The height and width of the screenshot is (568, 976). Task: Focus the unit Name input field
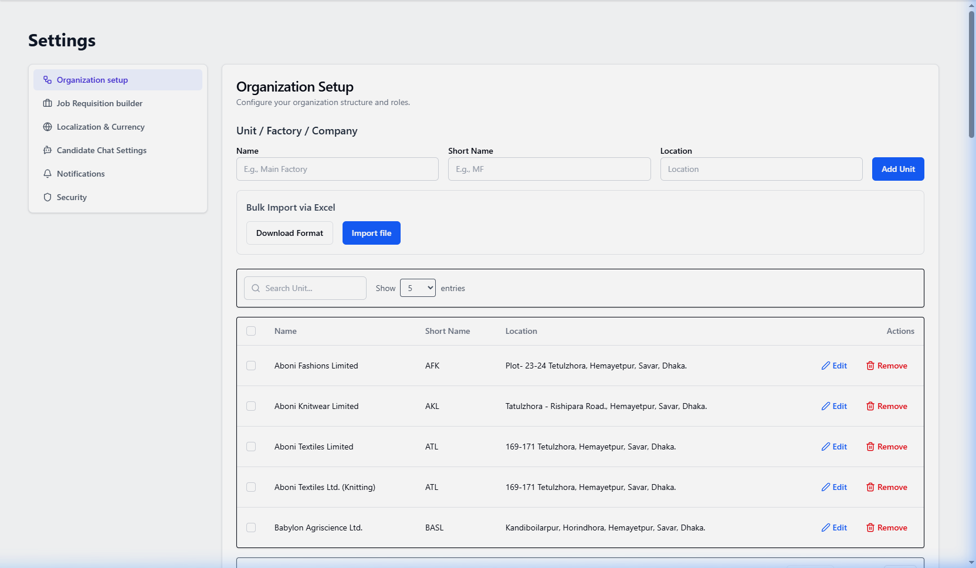click(x=337, y=169)
